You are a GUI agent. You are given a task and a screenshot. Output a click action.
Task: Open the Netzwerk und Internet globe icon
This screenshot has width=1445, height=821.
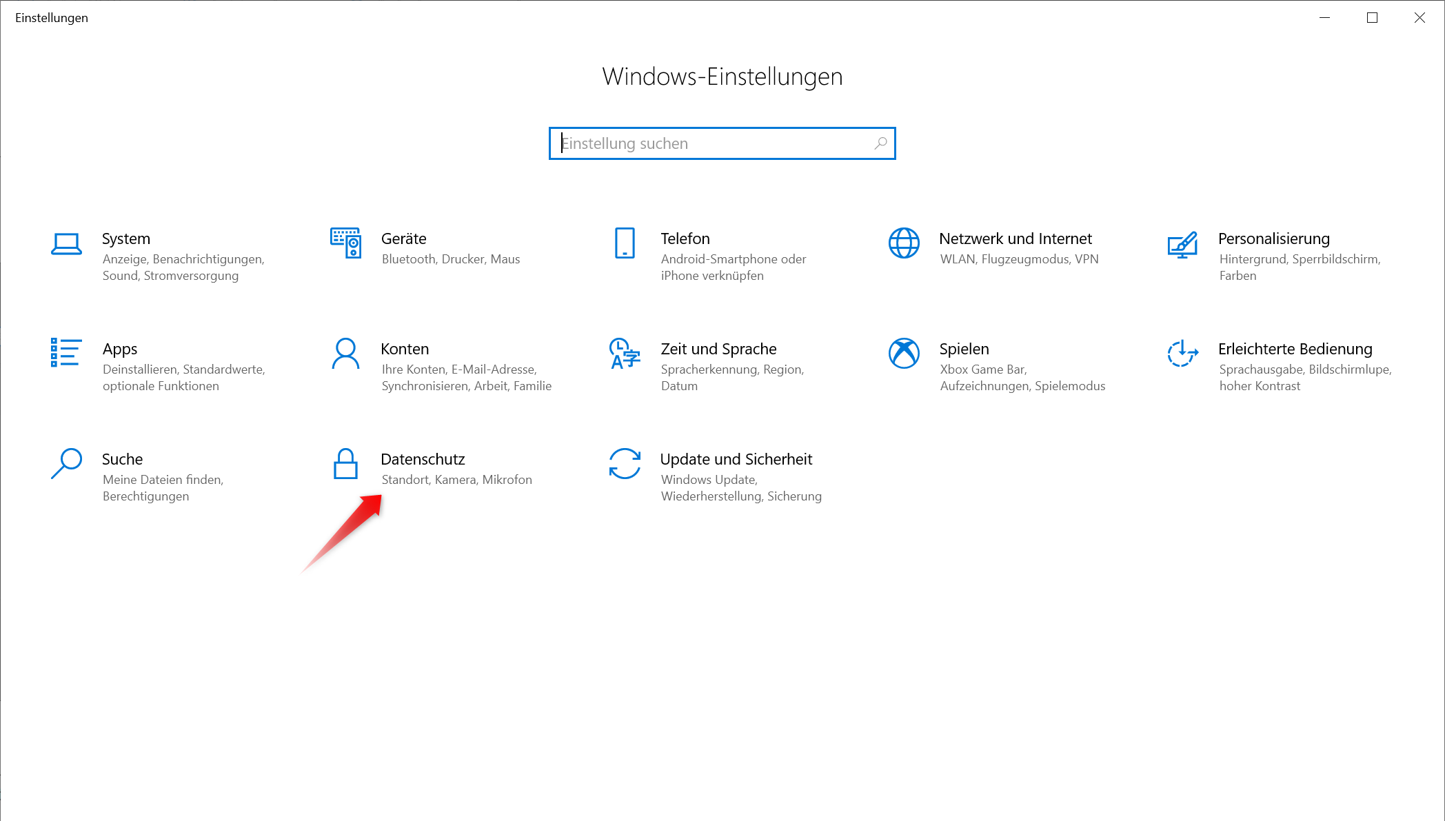tap(904, 243)
